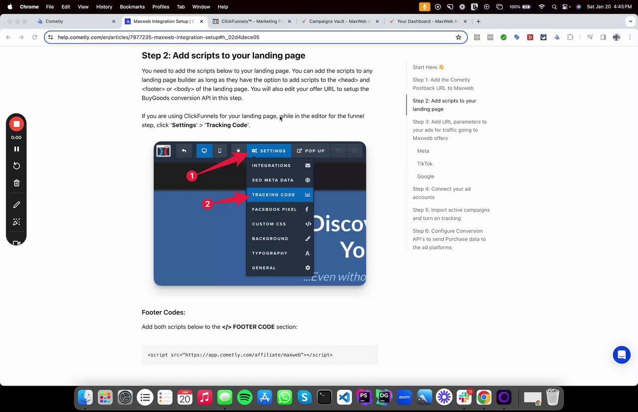Select the pen drawing tool in recorder
The image size is (638, 412).
pos(16,205)
